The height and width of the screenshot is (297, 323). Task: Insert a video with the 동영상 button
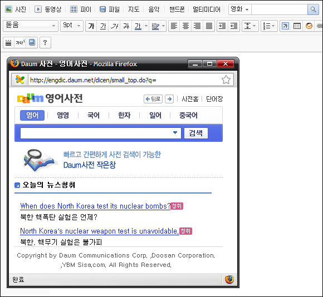(48, 9)
